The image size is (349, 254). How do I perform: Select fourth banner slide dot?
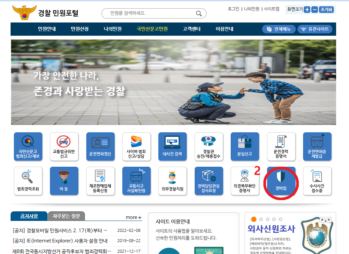pos(274,219)
